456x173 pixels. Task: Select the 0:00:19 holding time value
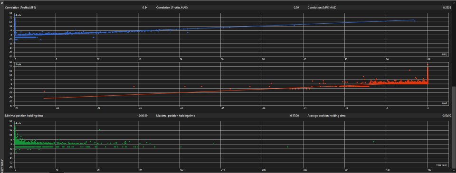tap(143, 116)
